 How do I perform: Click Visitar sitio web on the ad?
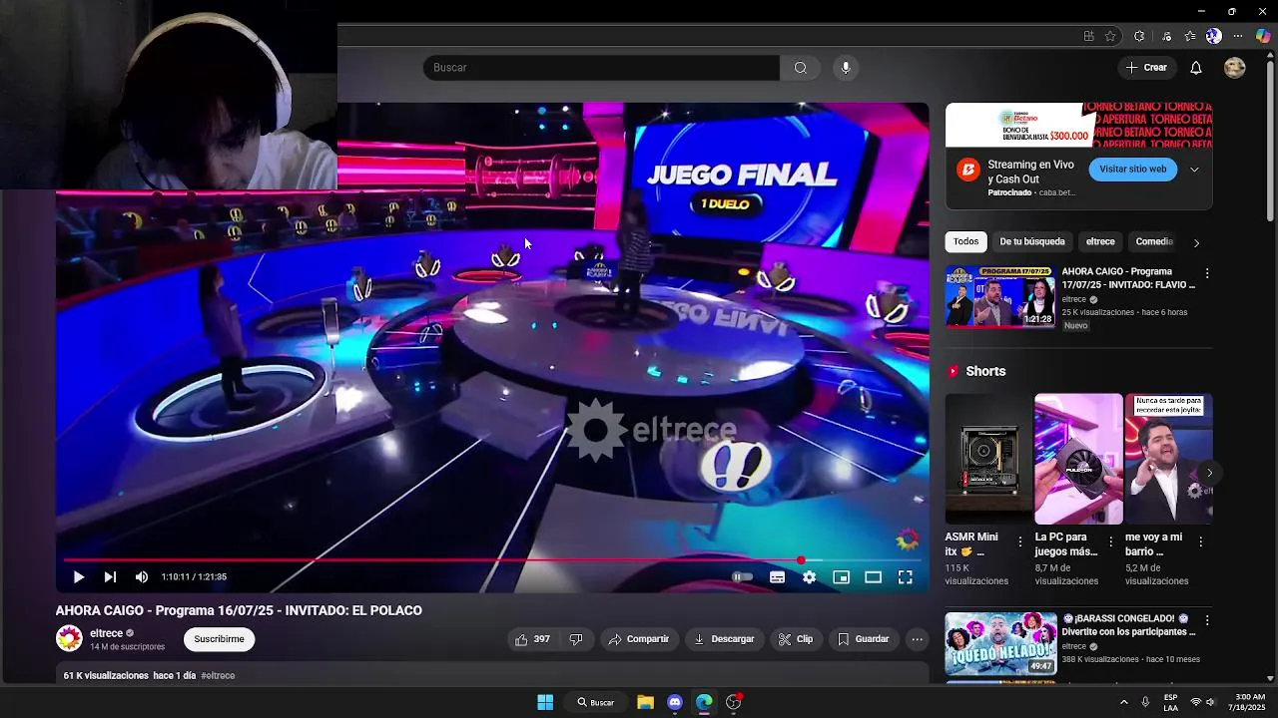(1132, 170)
